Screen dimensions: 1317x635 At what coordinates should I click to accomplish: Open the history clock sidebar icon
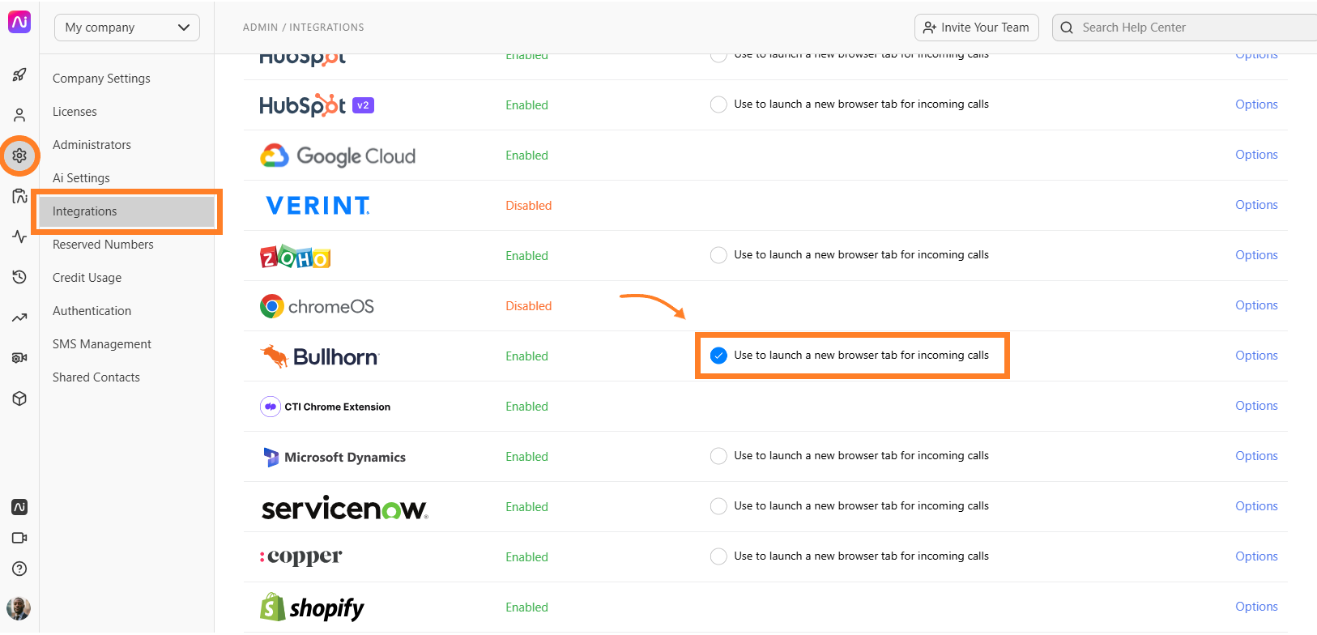pyautogui.click(x=19, y=277)
